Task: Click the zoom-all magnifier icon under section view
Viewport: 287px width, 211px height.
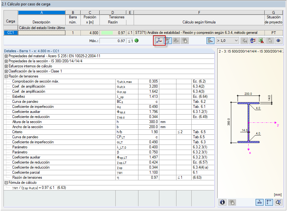Action: [278, 202]
